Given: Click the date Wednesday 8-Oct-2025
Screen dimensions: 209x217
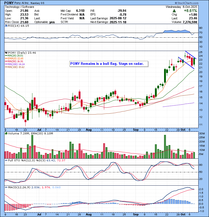Looking at the screenshot, I should tap(181, 7).
